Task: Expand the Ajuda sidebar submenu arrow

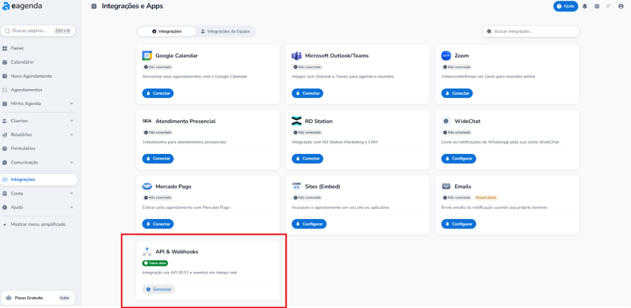Action: coord(71,207)
